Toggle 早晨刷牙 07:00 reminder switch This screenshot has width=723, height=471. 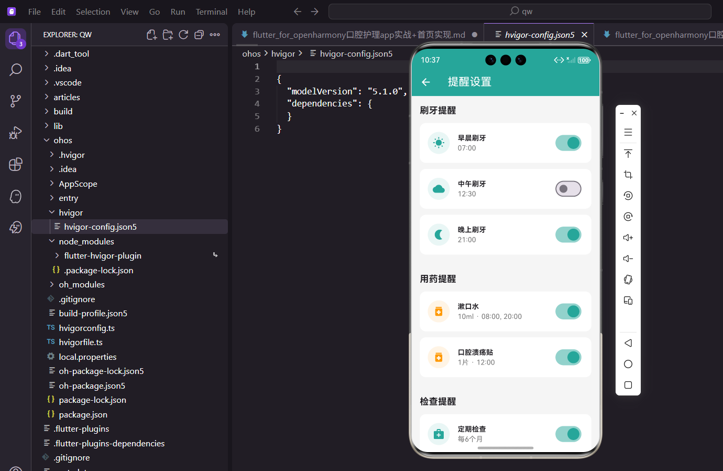click(568, 143)
